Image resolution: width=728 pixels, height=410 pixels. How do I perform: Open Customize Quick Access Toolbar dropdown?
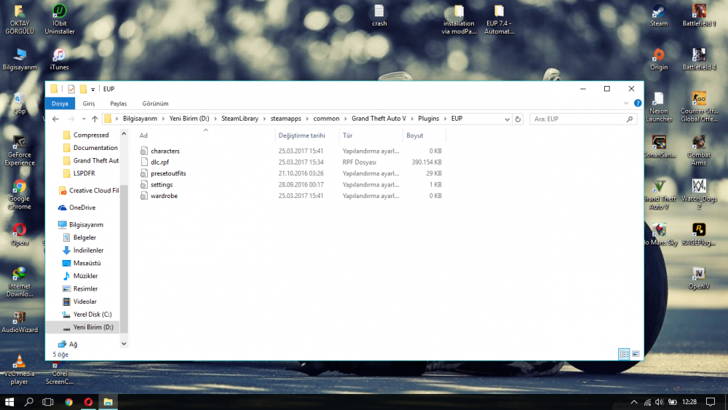pos(93,89)
